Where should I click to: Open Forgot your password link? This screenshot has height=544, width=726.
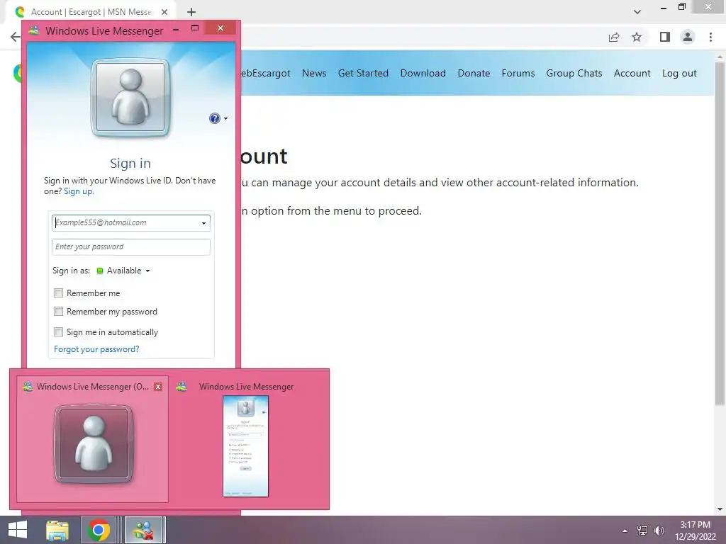tap(96, 349)
